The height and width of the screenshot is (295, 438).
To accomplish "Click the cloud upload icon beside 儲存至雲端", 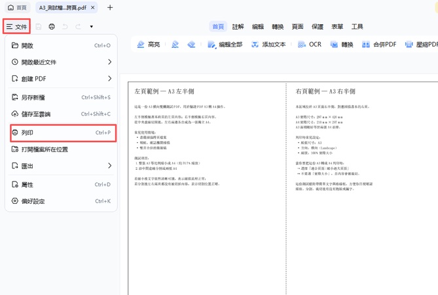I will pyautogui.click(x=15, y=114).
